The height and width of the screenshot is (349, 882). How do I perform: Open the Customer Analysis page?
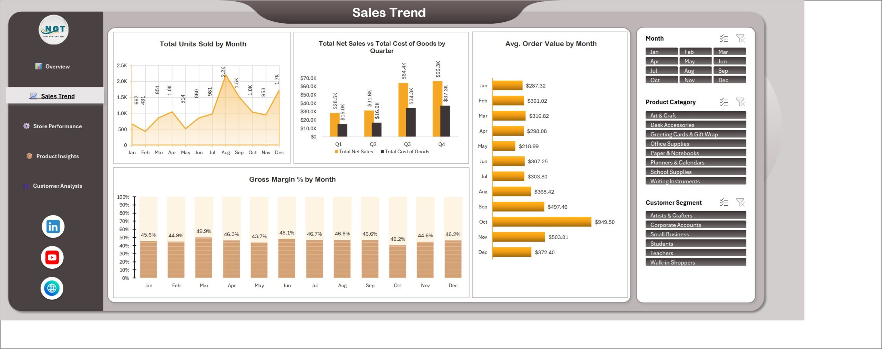53,186
